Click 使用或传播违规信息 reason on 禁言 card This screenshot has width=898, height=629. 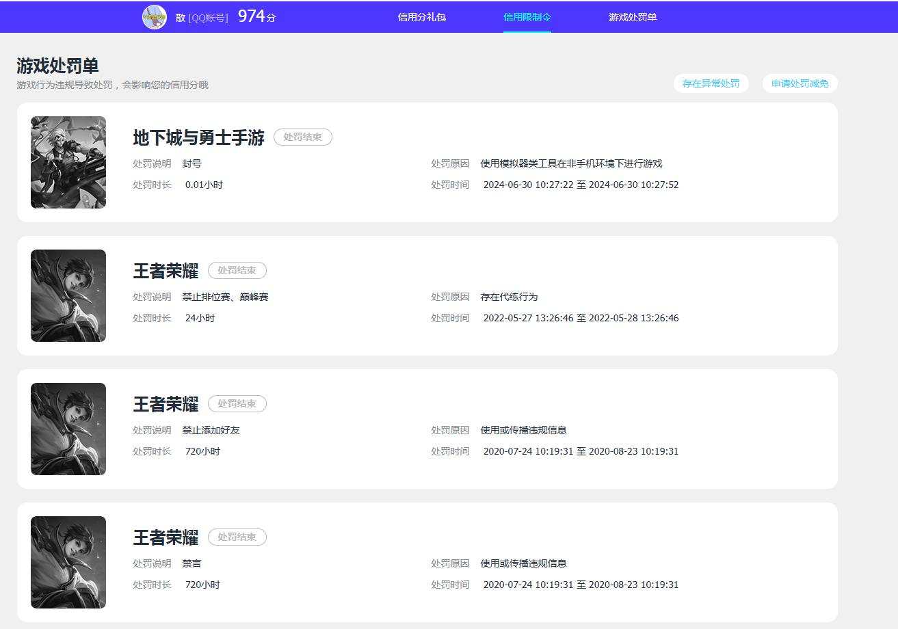(x=523, y=563)
